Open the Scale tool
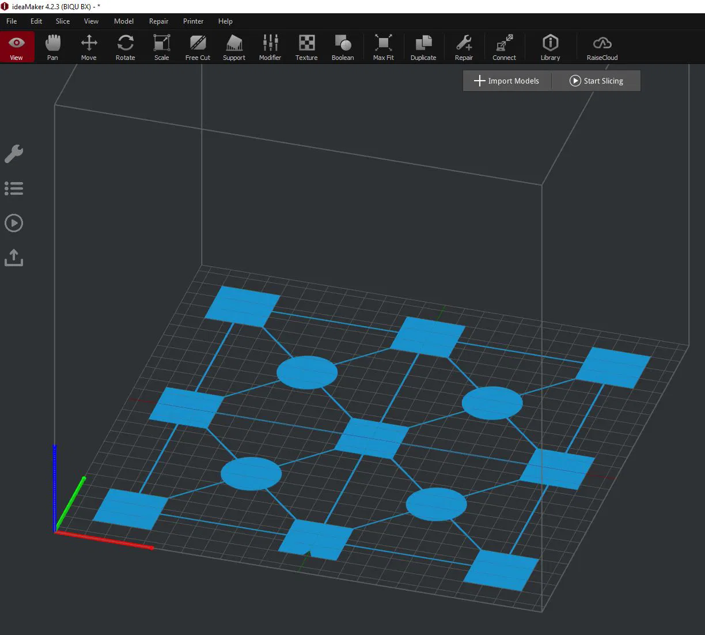This screenshot has height=635, width=705. point(162,47)
